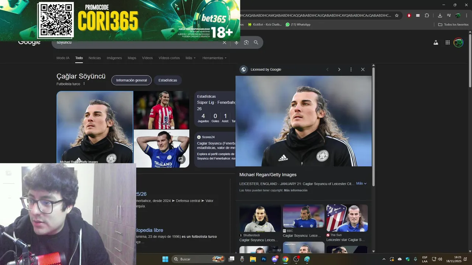Open Task View on the taskbar
This screenshot has height=265, width=472.
point(232,259)
